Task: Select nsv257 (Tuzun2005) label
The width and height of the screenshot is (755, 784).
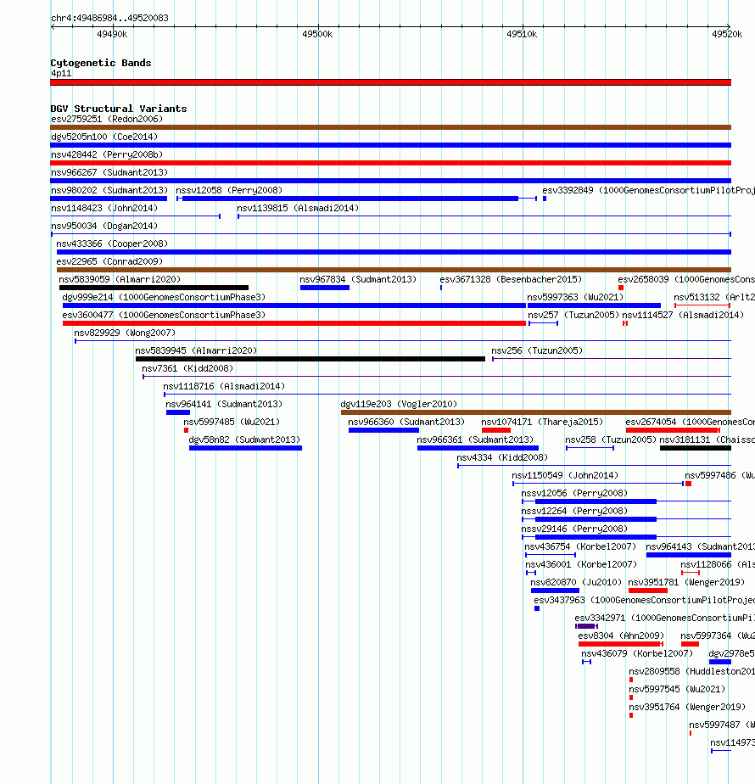Action: tap(573, 315)
